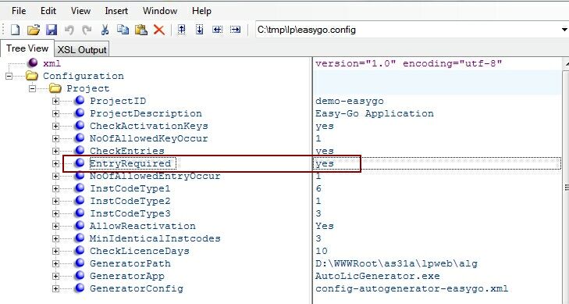Click the Copy icon in the toolbar
569x304 pixels.
click(123, 30)
